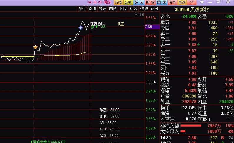The height and width of the screenshot is (143, 234).
Task: Open the 信息 information tab
Action: pyautogui.click(x=172, y=2)
